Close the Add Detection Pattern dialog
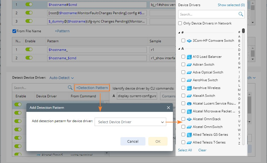 click(168, 108)
